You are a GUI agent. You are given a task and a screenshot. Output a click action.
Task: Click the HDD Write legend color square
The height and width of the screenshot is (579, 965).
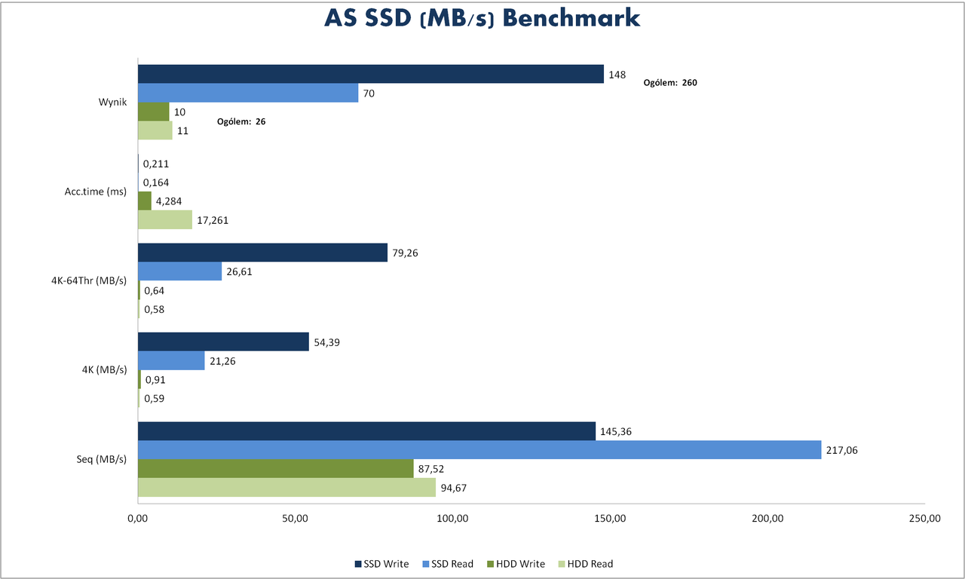pos(490,564)
